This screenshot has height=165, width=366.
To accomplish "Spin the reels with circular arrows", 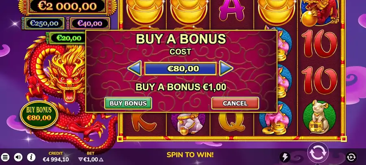I will tap(318, 153).
